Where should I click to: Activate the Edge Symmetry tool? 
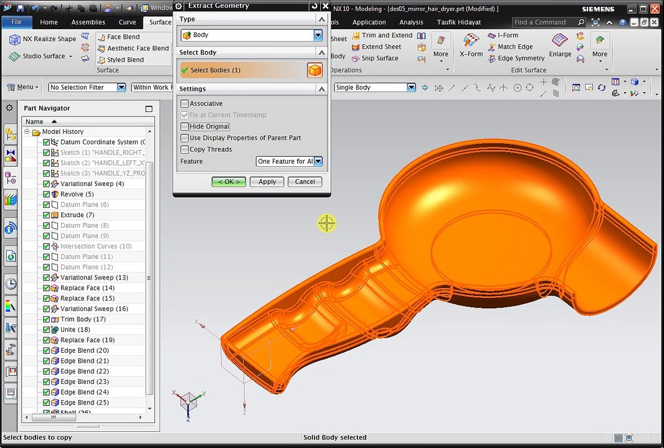[516, 58]
